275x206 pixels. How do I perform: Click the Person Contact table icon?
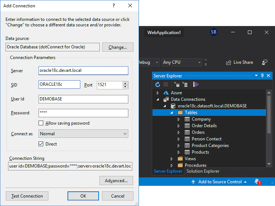click(187, 139)
